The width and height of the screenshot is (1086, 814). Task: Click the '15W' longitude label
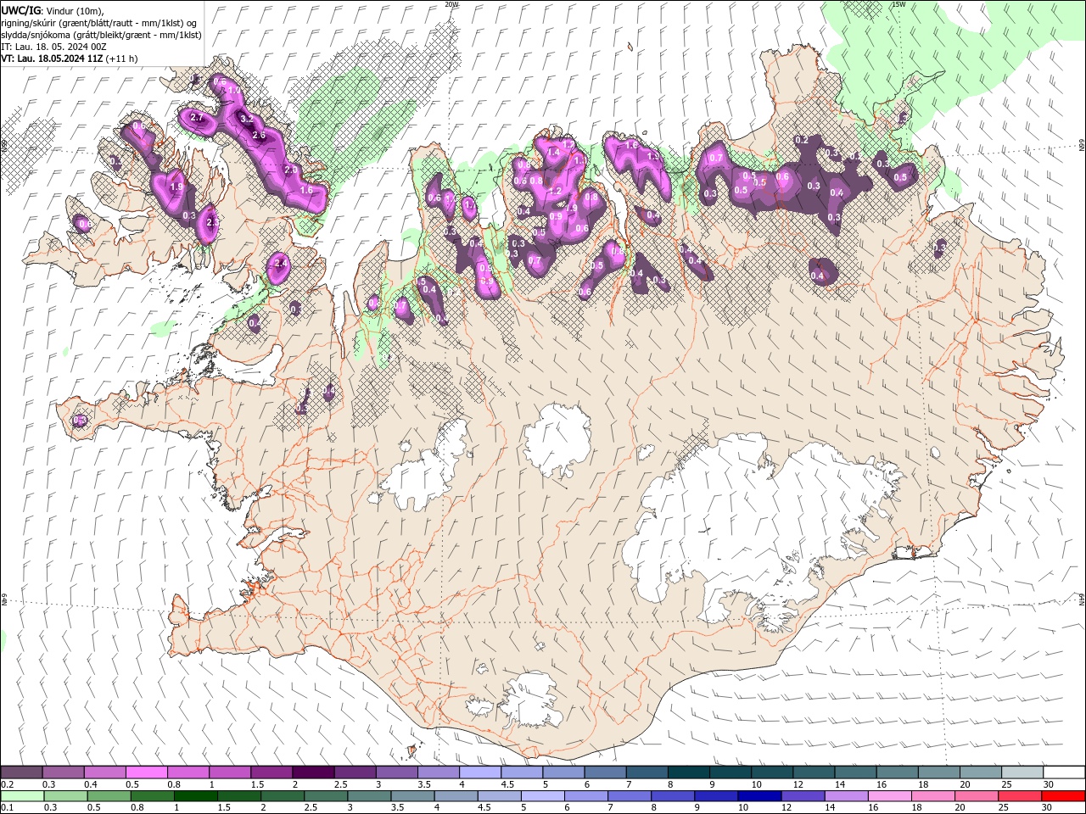click(898, 4)
